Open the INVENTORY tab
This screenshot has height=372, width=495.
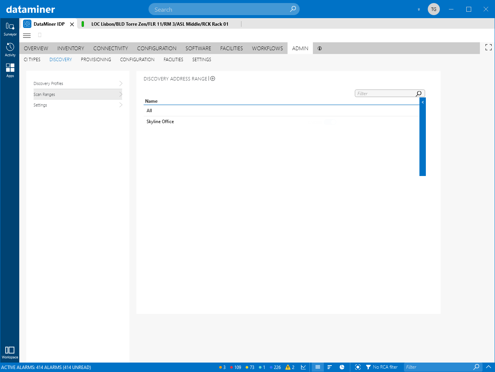(x=71, y=48)
